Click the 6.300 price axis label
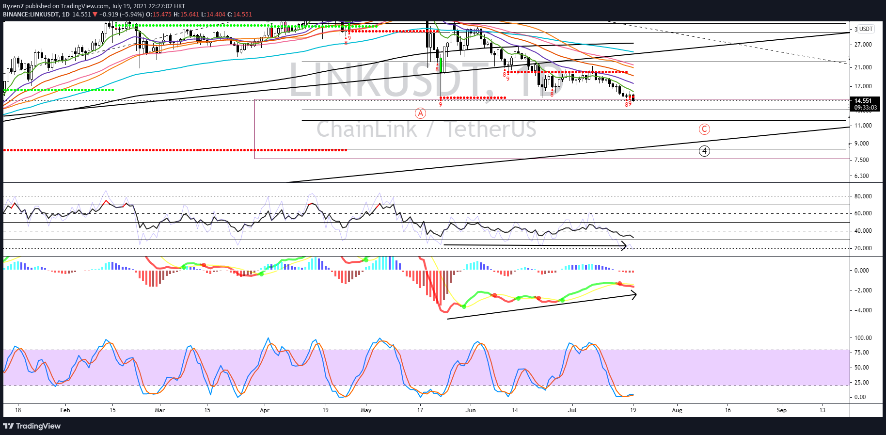 coord(862,176)
